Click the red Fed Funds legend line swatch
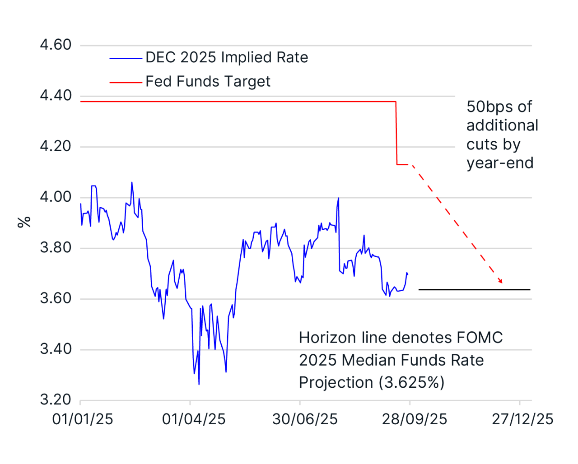The height and width of the screenshot is (464, 578). [126, 83]
